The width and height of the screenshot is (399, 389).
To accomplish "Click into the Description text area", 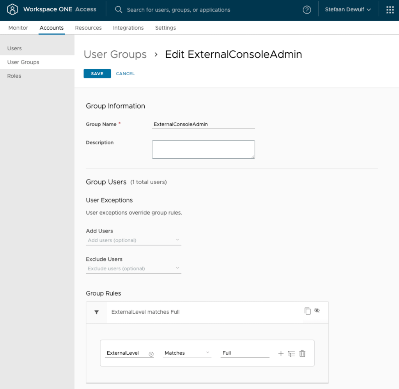I will 203,149.
